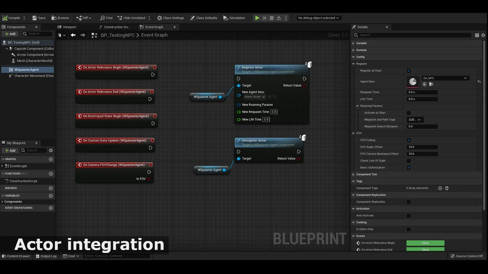This screenshot has height=274, width=488.
Task: Toggle Register at Start checkbox
Action: (409, 71)
